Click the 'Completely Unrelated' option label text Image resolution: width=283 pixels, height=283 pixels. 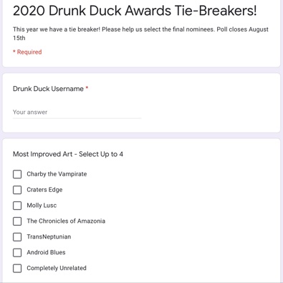coord(57,268)
